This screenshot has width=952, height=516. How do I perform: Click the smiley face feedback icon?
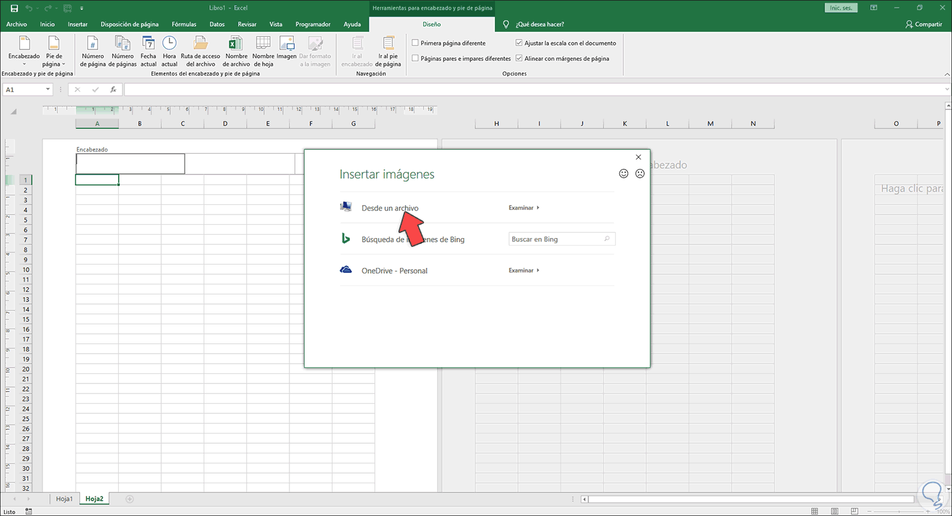pyautogui.click(x=623, y=174)
